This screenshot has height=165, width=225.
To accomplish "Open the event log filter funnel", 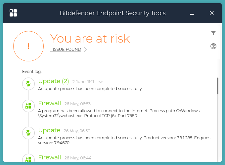I will tap(213, 33).
